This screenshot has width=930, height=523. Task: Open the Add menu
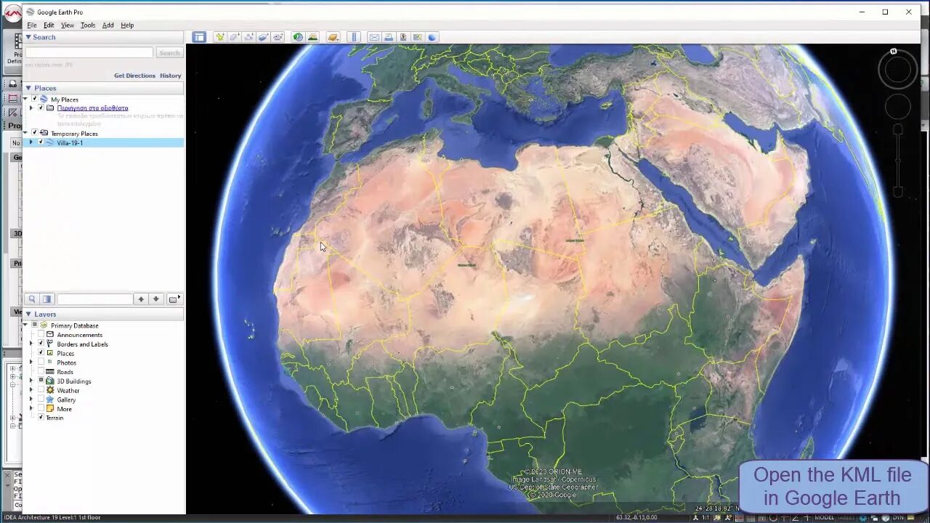pyautogui.click(x=108, y=25)
